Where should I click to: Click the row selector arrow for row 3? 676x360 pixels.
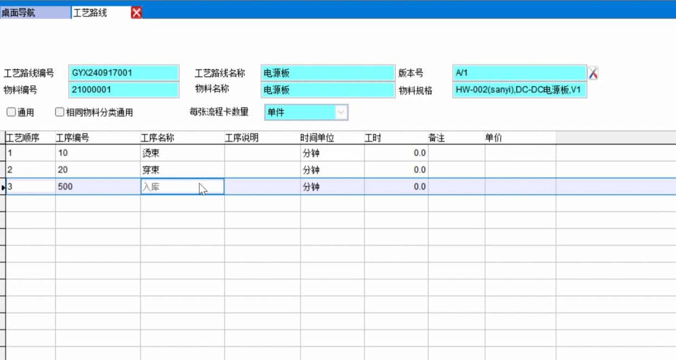click(x=3, y=187)
